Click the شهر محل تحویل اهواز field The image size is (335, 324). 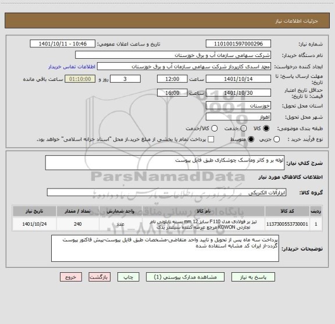point(238,117)
